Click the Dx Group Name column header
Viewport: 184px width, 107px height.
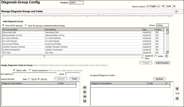click(23, 30)
